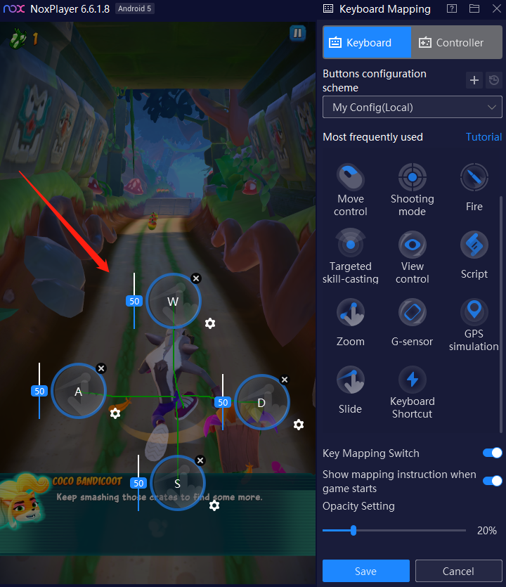Viewport: 506px width, 587px height.
Task: Switch to the Keyboard tab
Action: click(x=367, y=42)
